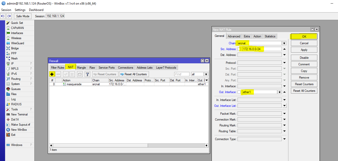
Task: Expand the System submenu
Action: pyautogui.click(x=31, y=84)
